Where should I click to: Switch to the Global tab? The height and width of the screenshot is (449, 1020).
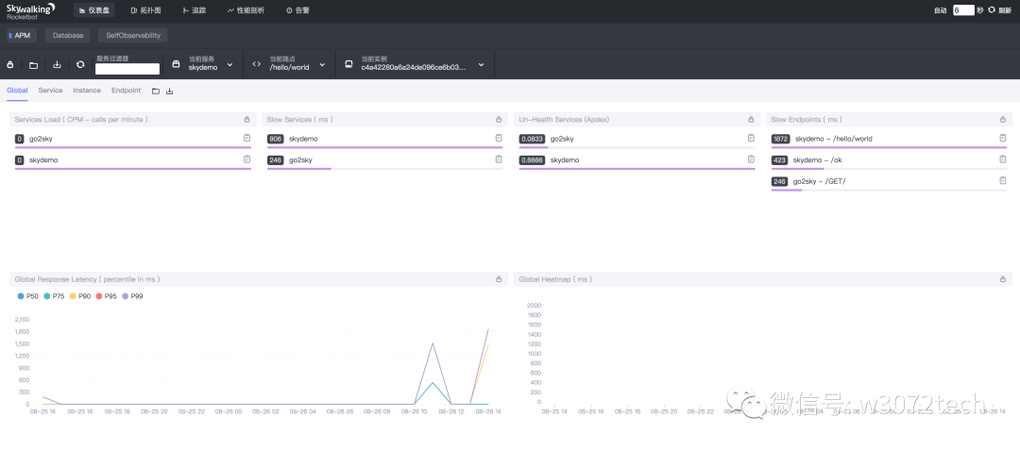[x=18, y=91]
